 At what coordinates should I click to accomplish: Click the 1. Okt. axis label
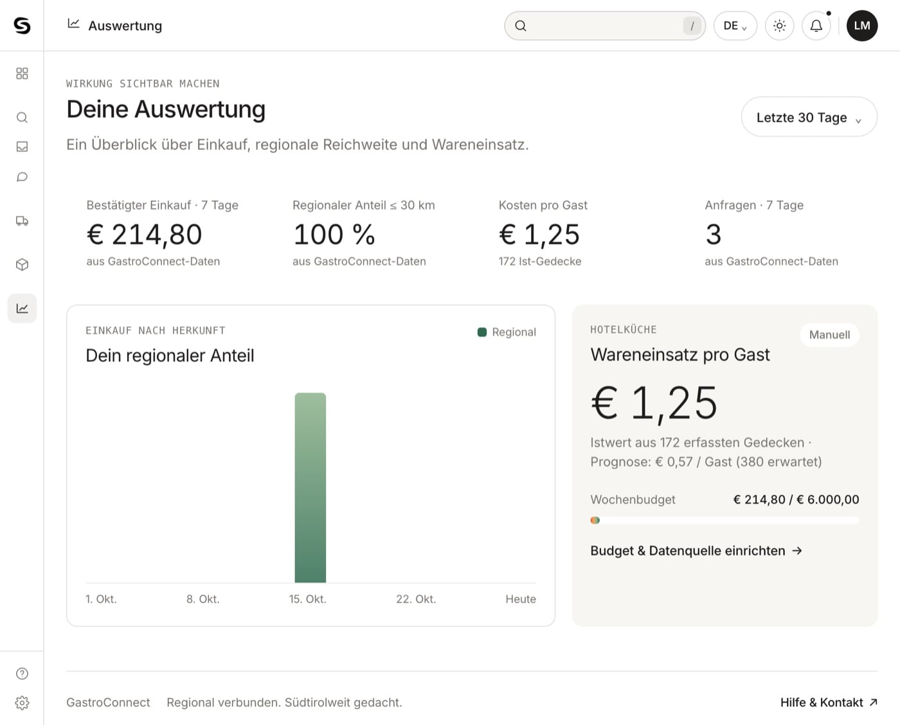tap(101, 599)
